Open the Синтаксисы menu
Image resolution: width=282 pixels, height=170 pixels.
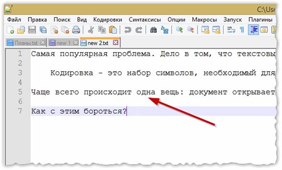tap(145, 20)
